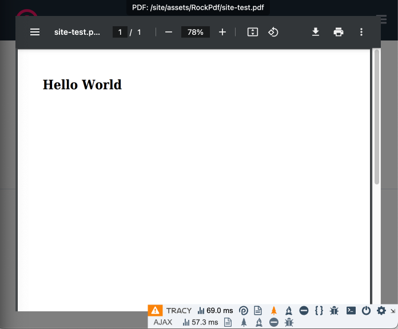Open the Tracy settings gear
The height and width of the screenshot is (329, 398).
[381, 311]
